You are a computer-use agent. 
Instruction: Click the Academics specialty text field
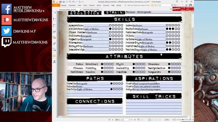pyautogui.click(x=96, y=25)
